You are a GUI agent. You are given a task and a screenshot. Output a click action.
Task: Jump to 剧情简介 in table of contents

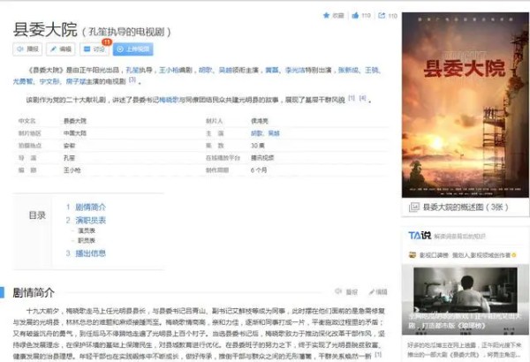(90, 207)
